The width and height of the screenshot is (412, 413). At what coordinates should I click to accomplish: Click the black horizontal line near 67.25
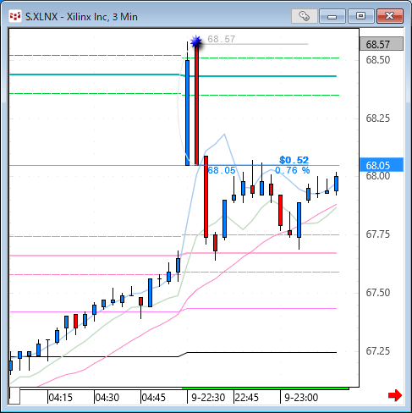[x=173, y=355]
